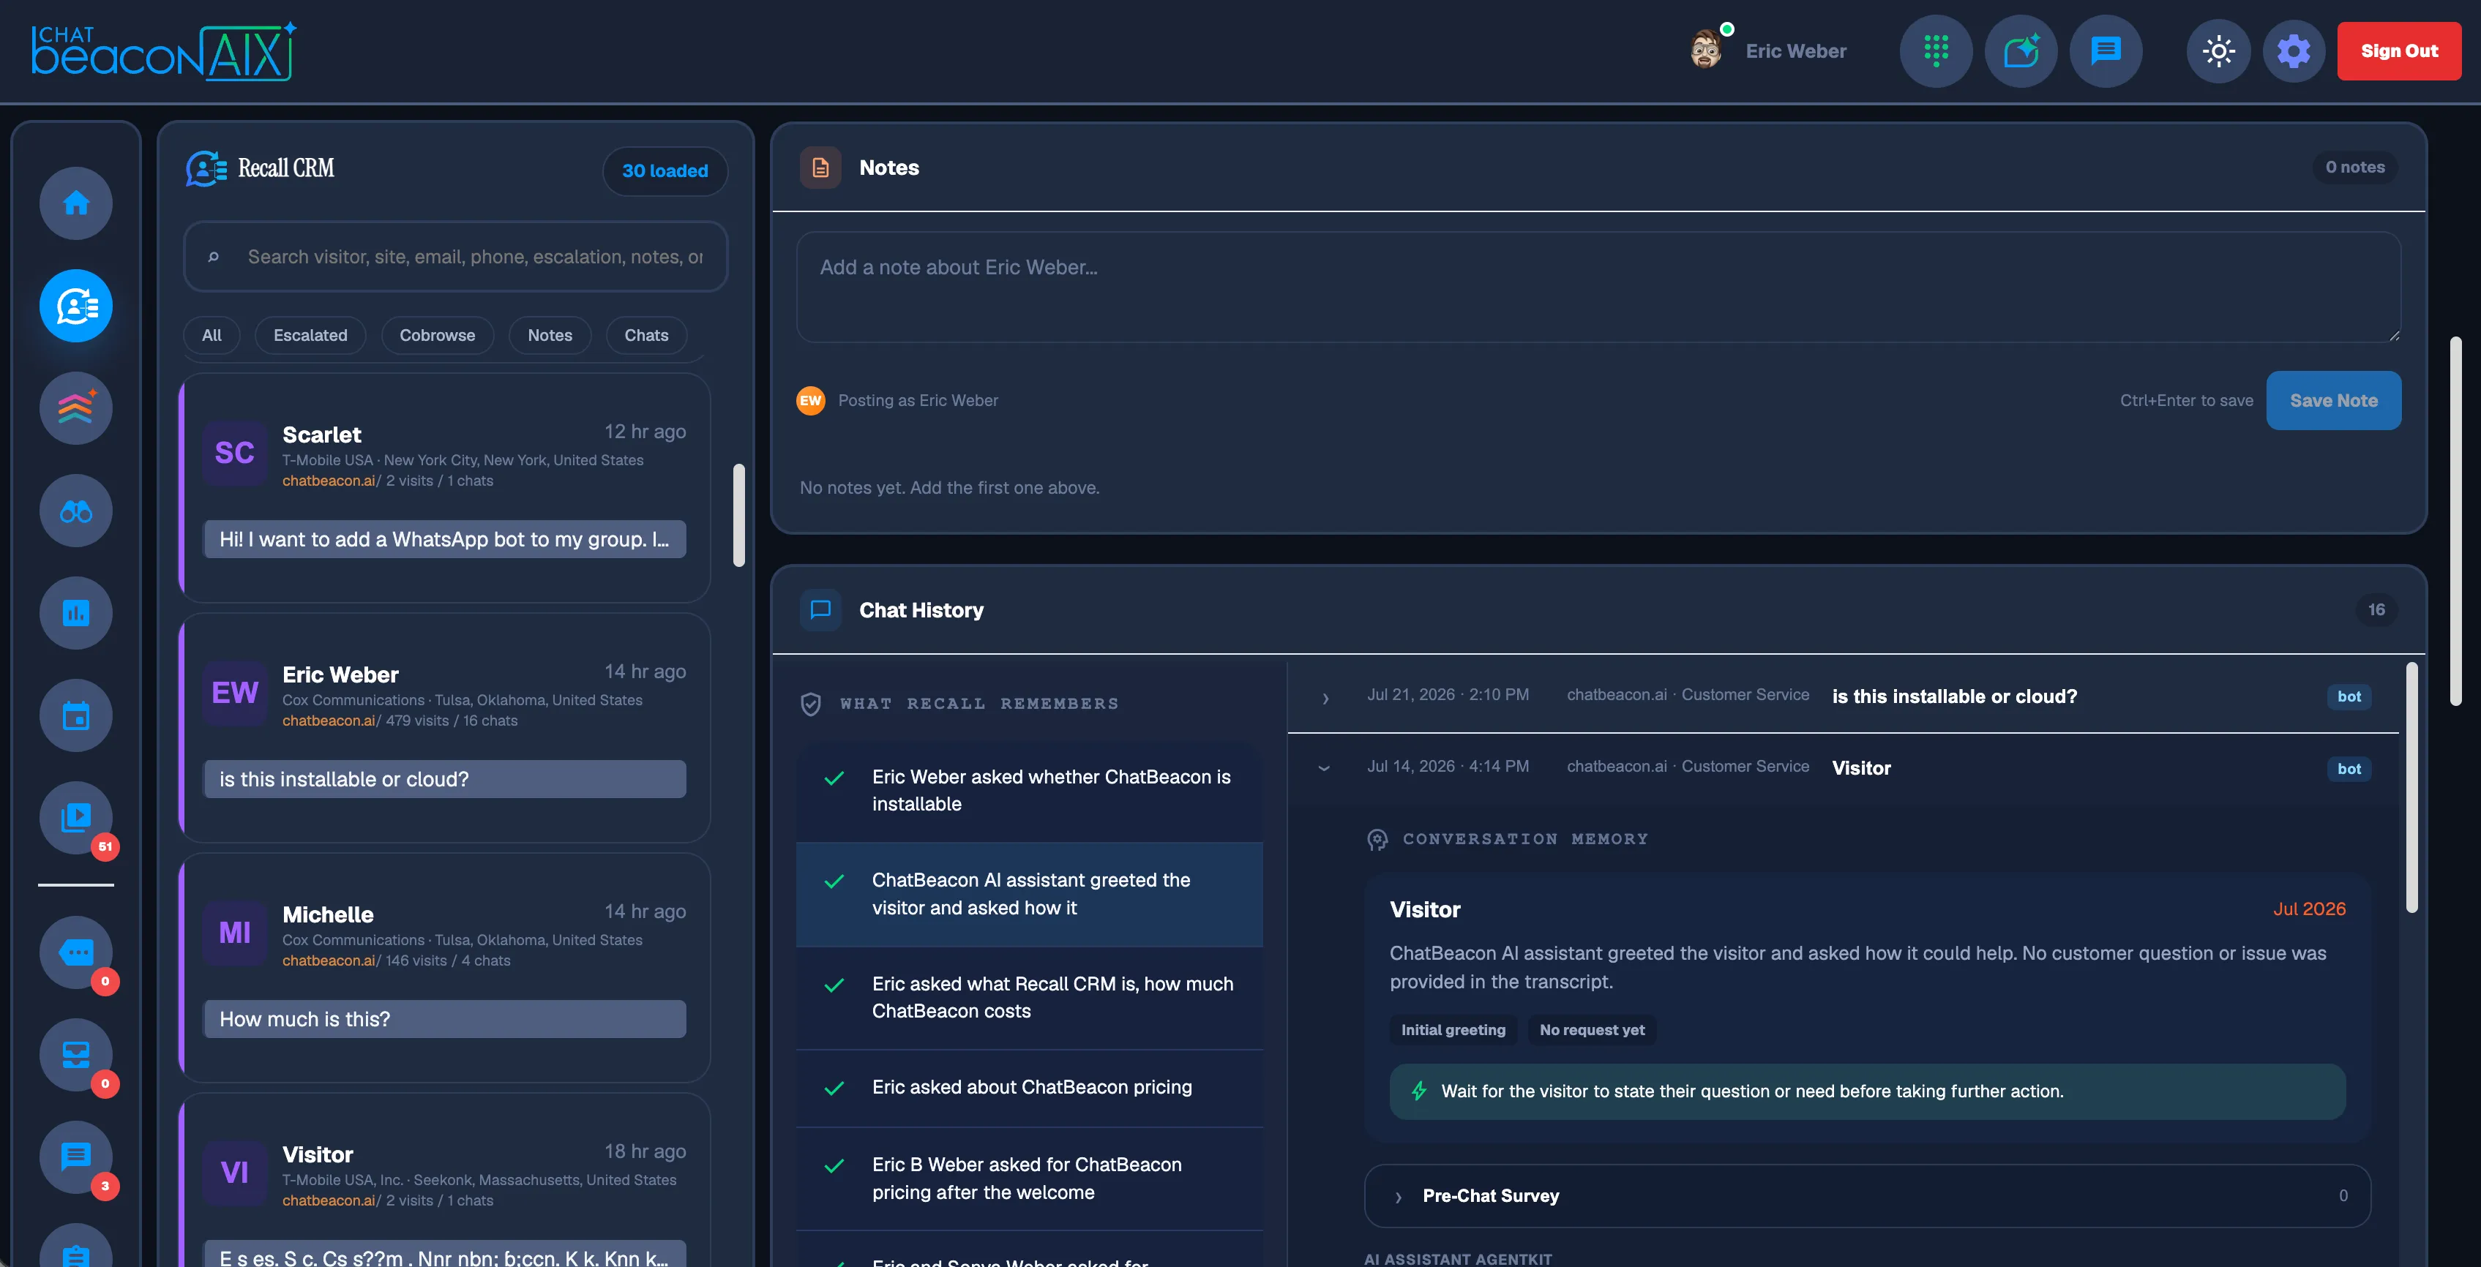2481x1267 pixels.
Task: Collapse the Jul 14 chat row chevron
Action: (1324, 768)
